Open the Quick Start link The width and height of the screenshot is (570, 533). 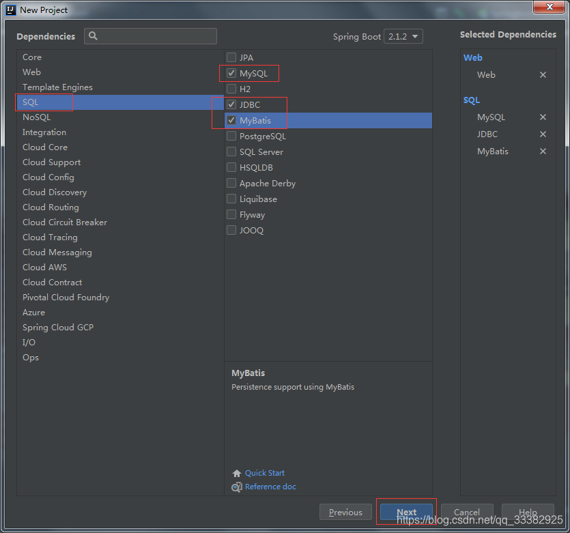pyautogui.click(x=265, y=473)
